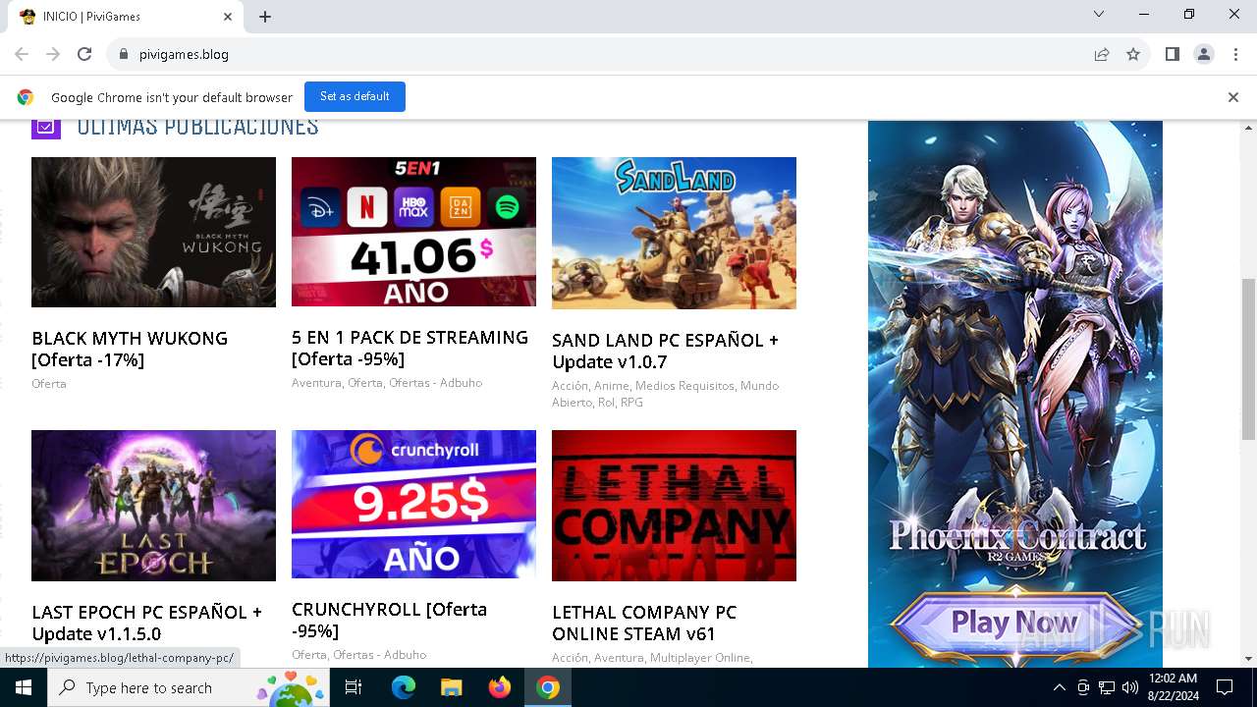Open CRUNCHYROLL [Oferta -95%] title link
Image resolution: width=1257 pixels, height=707 pixels.
point(389,620)
